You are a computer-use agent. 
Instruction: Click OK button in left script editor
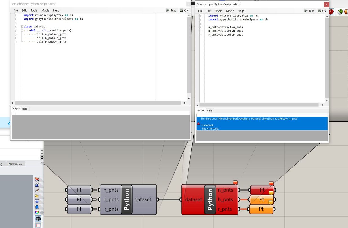(184, 10)
